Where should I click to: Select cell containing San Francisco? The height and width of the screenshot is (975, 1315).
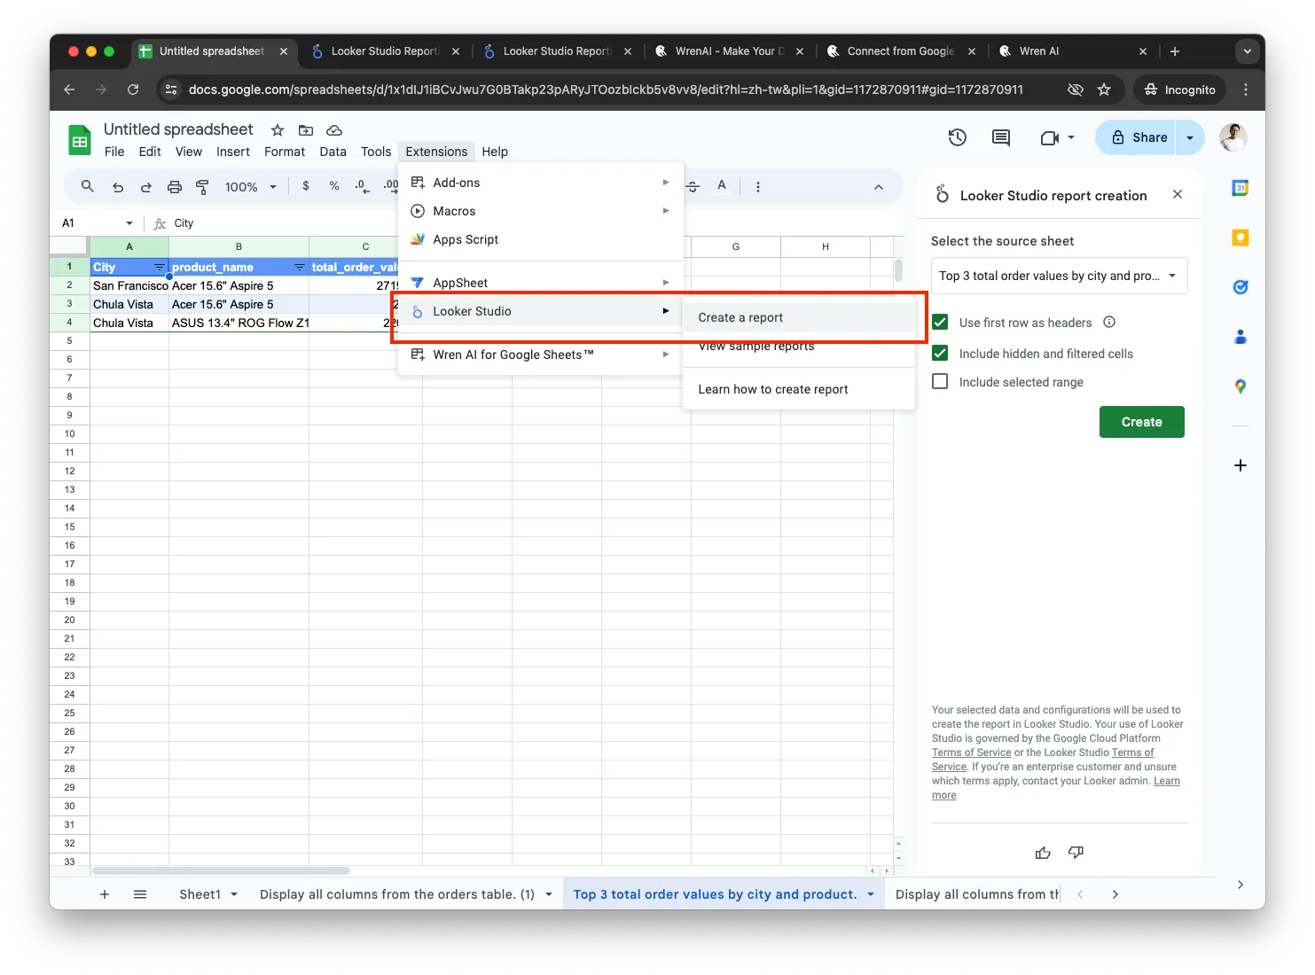pos(129,285)
